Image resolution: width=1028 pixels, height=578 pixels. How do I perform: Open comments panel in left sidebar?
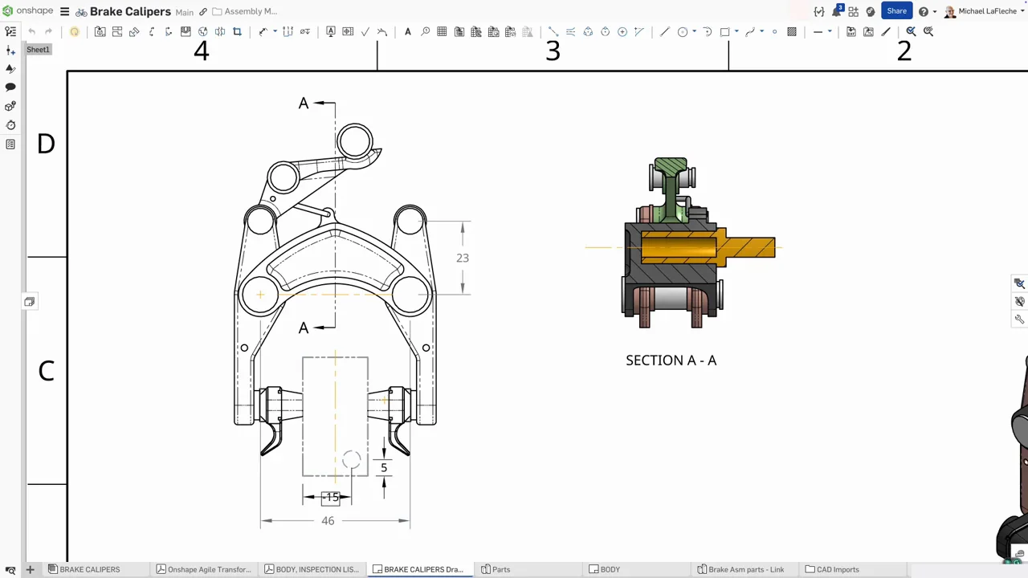pyautogui.click(x=10, y=87)
